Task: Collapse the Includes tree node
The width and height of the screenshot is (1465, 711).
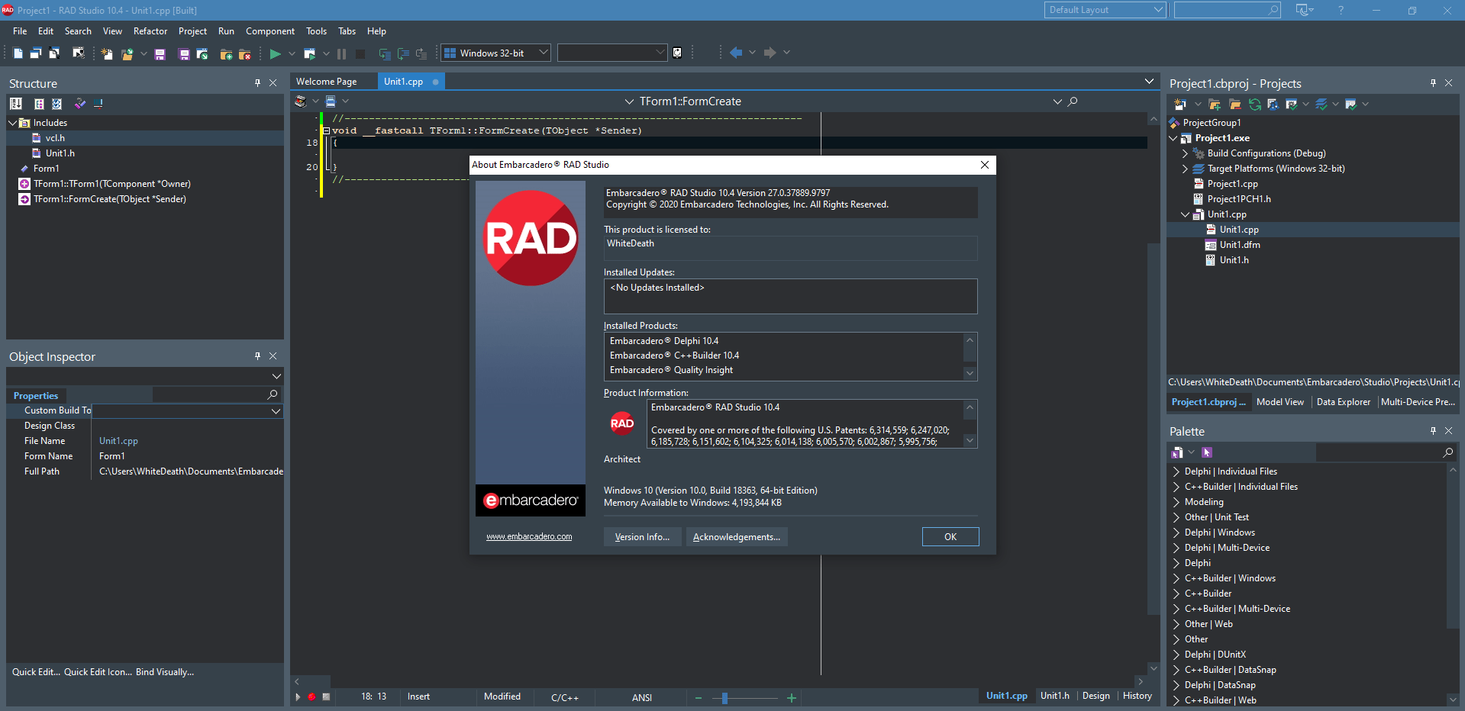Action: click(x=13, y=123)
